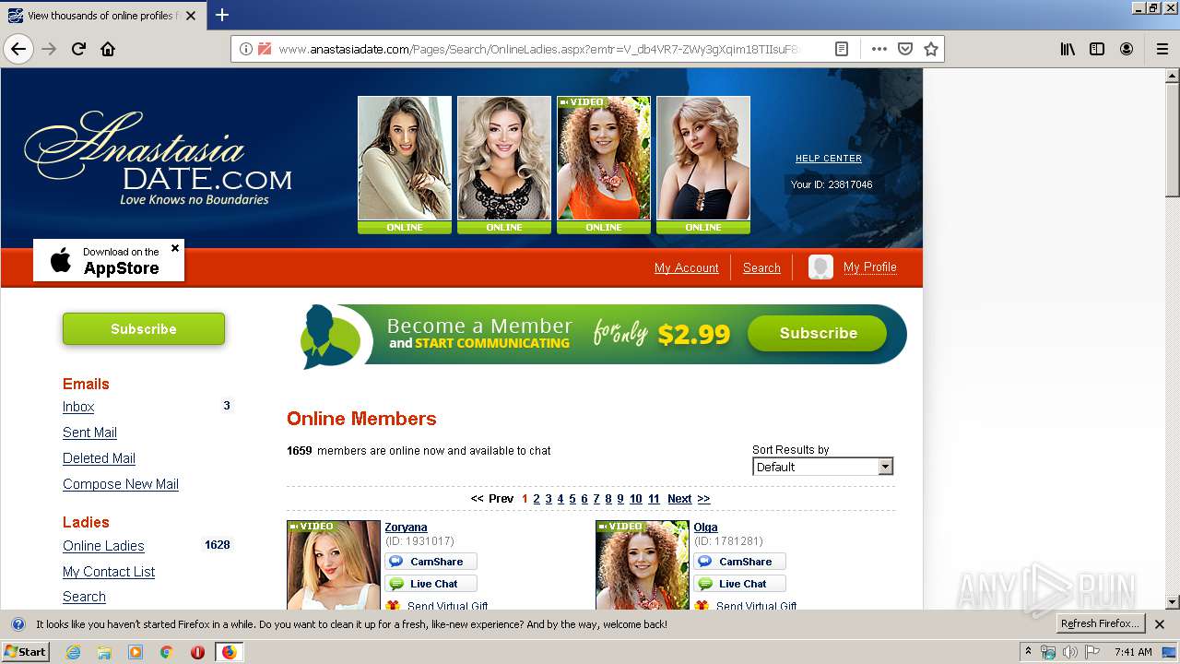
Task: Click the Apple AppStore download badge
Action: coord(109,261)
